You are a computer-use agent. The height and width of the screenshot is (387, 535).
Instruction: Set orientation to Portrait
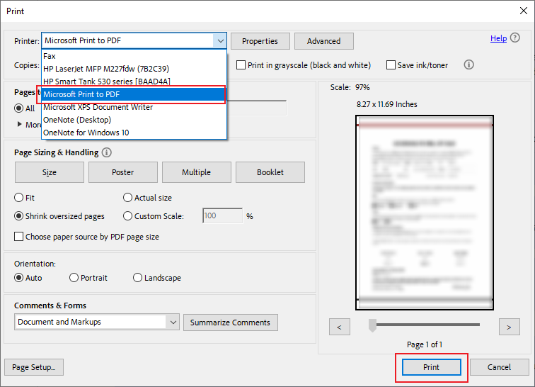pos(74,278)
